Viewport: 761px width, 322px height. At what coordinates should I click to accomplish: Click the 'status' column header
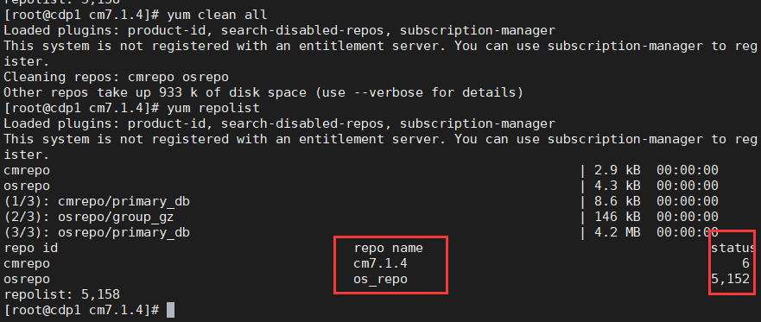(734, 248)
